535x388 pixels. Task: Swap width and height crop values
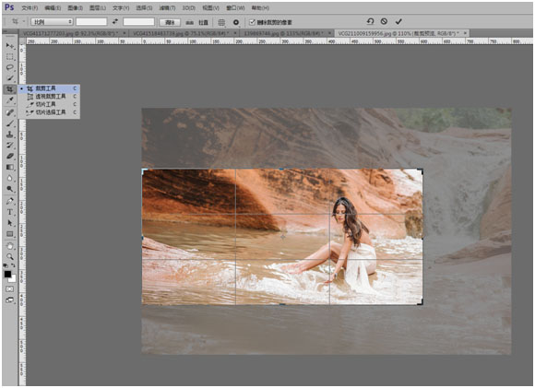coord(115,22)
